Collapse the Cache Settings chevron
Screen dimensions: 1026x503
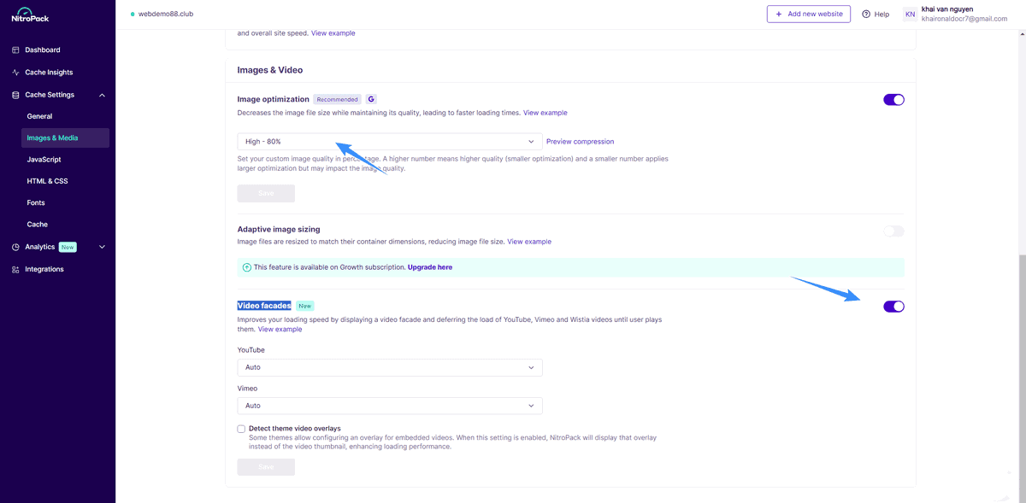(103, 95)
